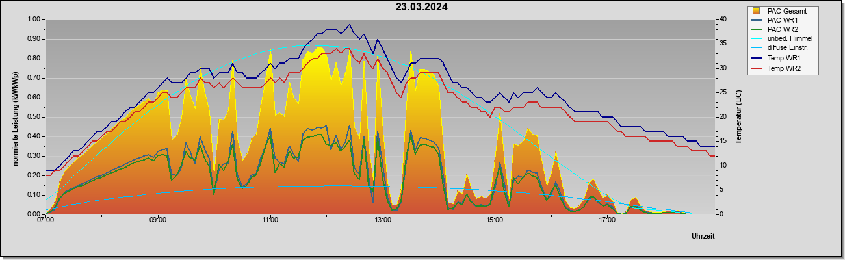845x260 pixels.
Task: Click the Uhrzeit axis title
Action: (703, 237)
